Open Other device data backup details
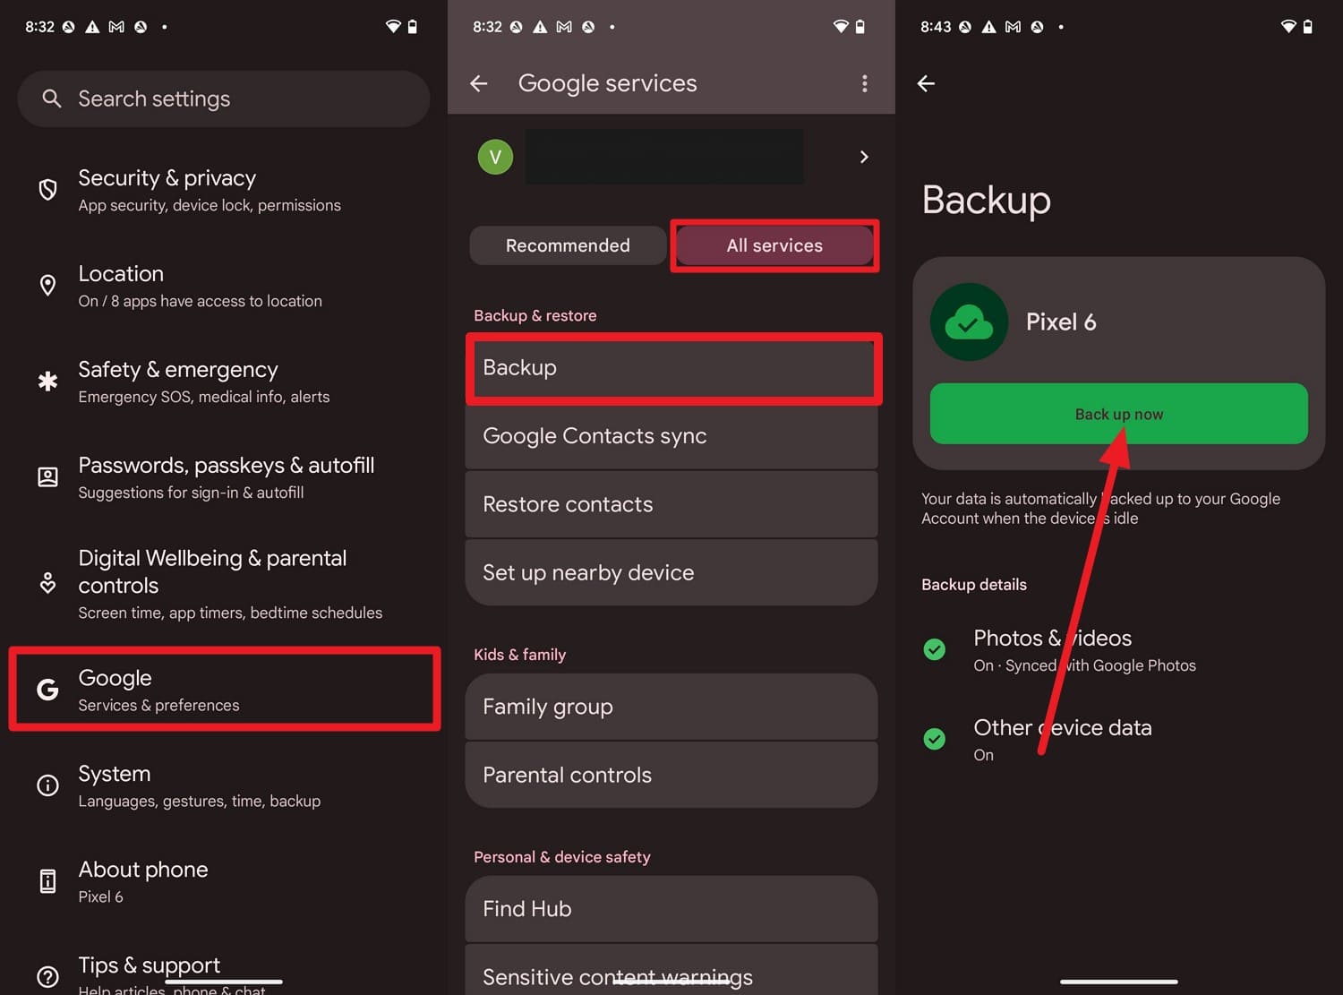Image resolution: width=1343 pixels, height=995 pixels. [1119, 740]
